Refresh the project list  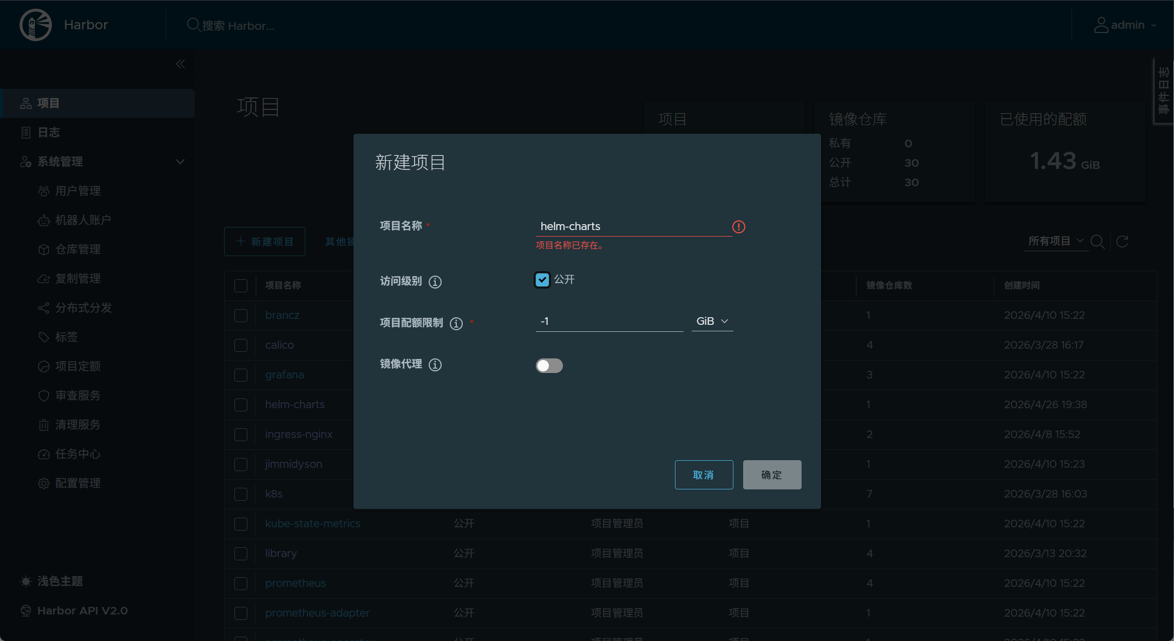(x=1123, y=241)
